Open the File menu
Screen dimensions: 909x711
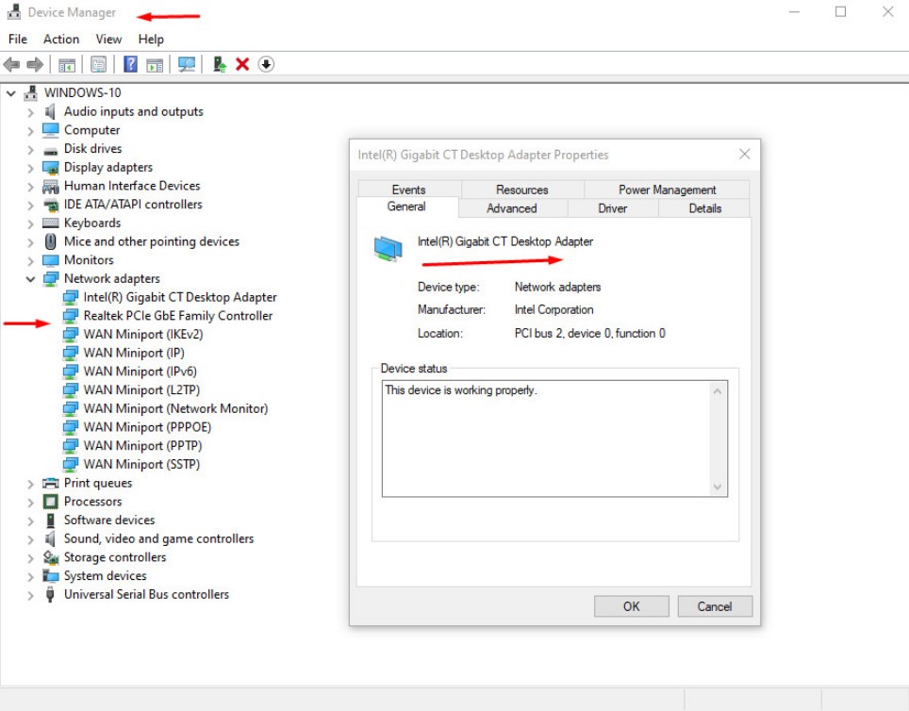tap(17, 39)
